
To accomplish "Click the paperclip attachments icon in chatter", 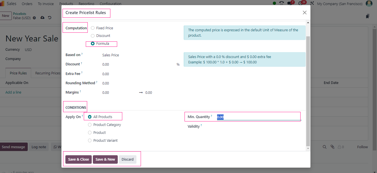I will [x=332, y=147].
